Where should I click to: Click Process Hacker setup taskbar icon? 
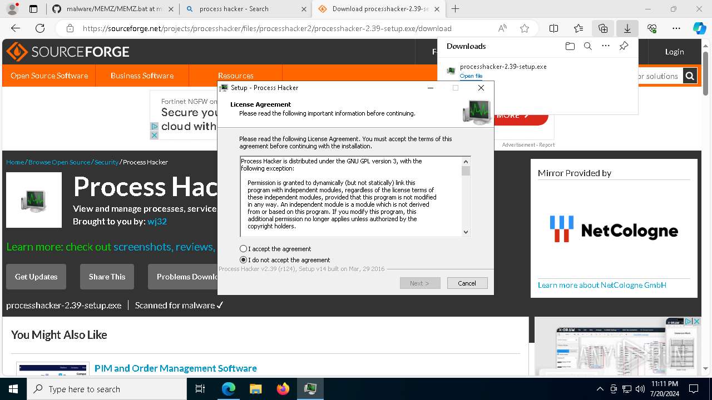(x=310, y=389)
